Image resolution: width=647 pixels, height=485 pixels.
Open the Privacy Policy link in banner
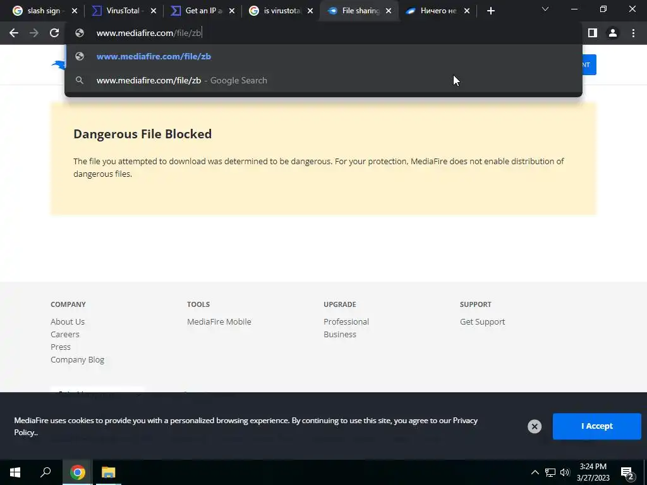click(x=465, y=421)
